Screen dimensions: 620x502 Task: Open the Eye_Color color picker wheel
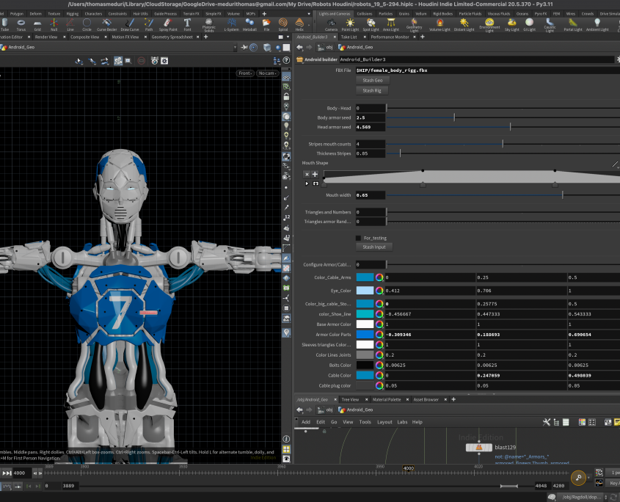pyautogui.click(x=379, y=291)
